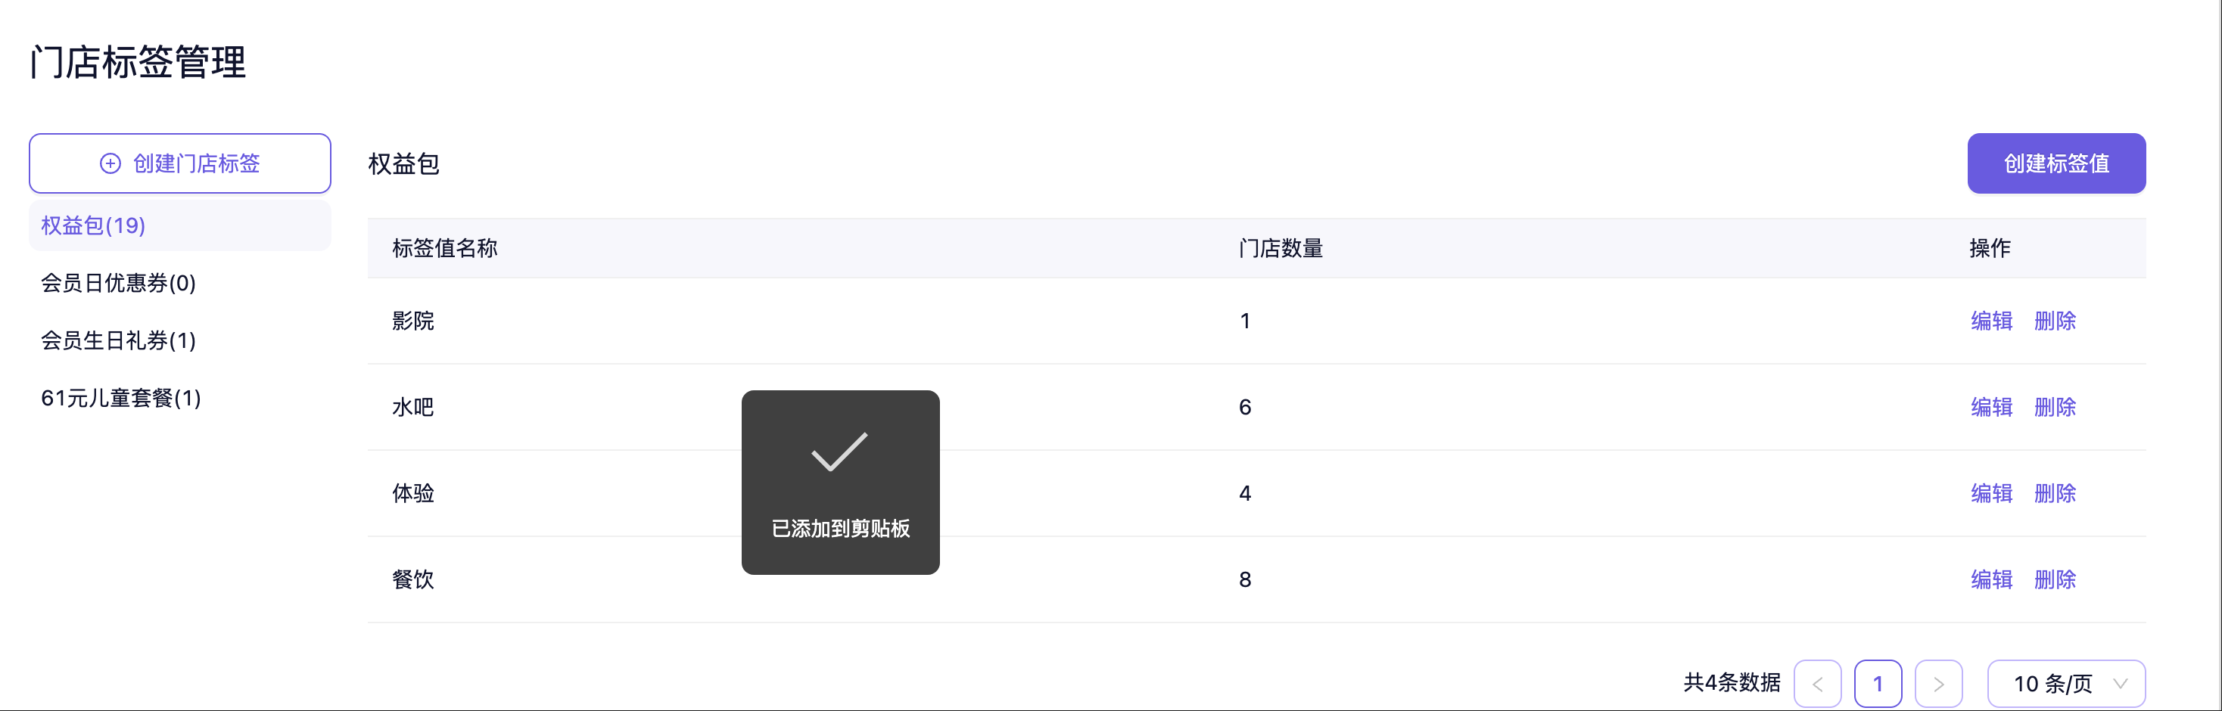Select 会员日优惠券(0) tag
This screenshot has width=2222, height=711.
click(118, 284)
